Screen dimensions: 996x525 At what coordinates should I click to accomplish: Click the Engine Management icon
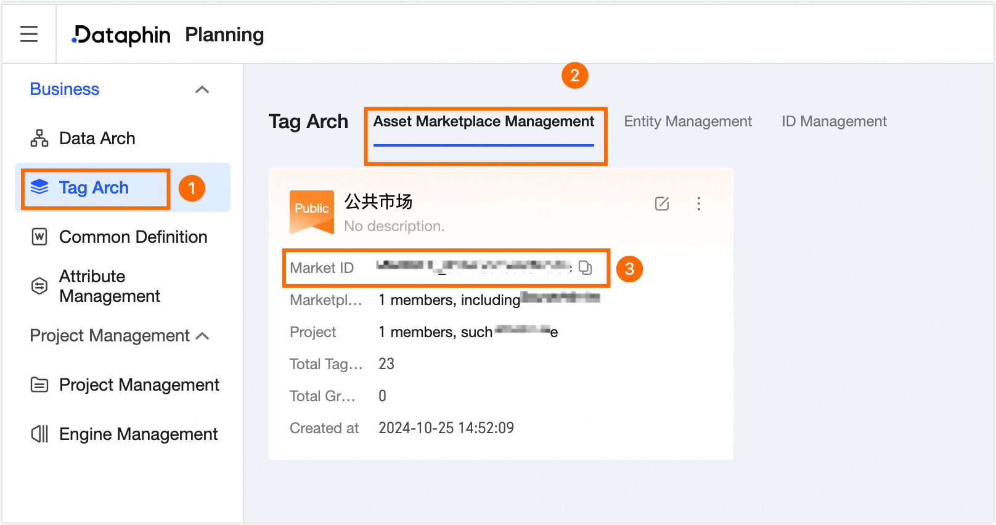click(39, 434)
